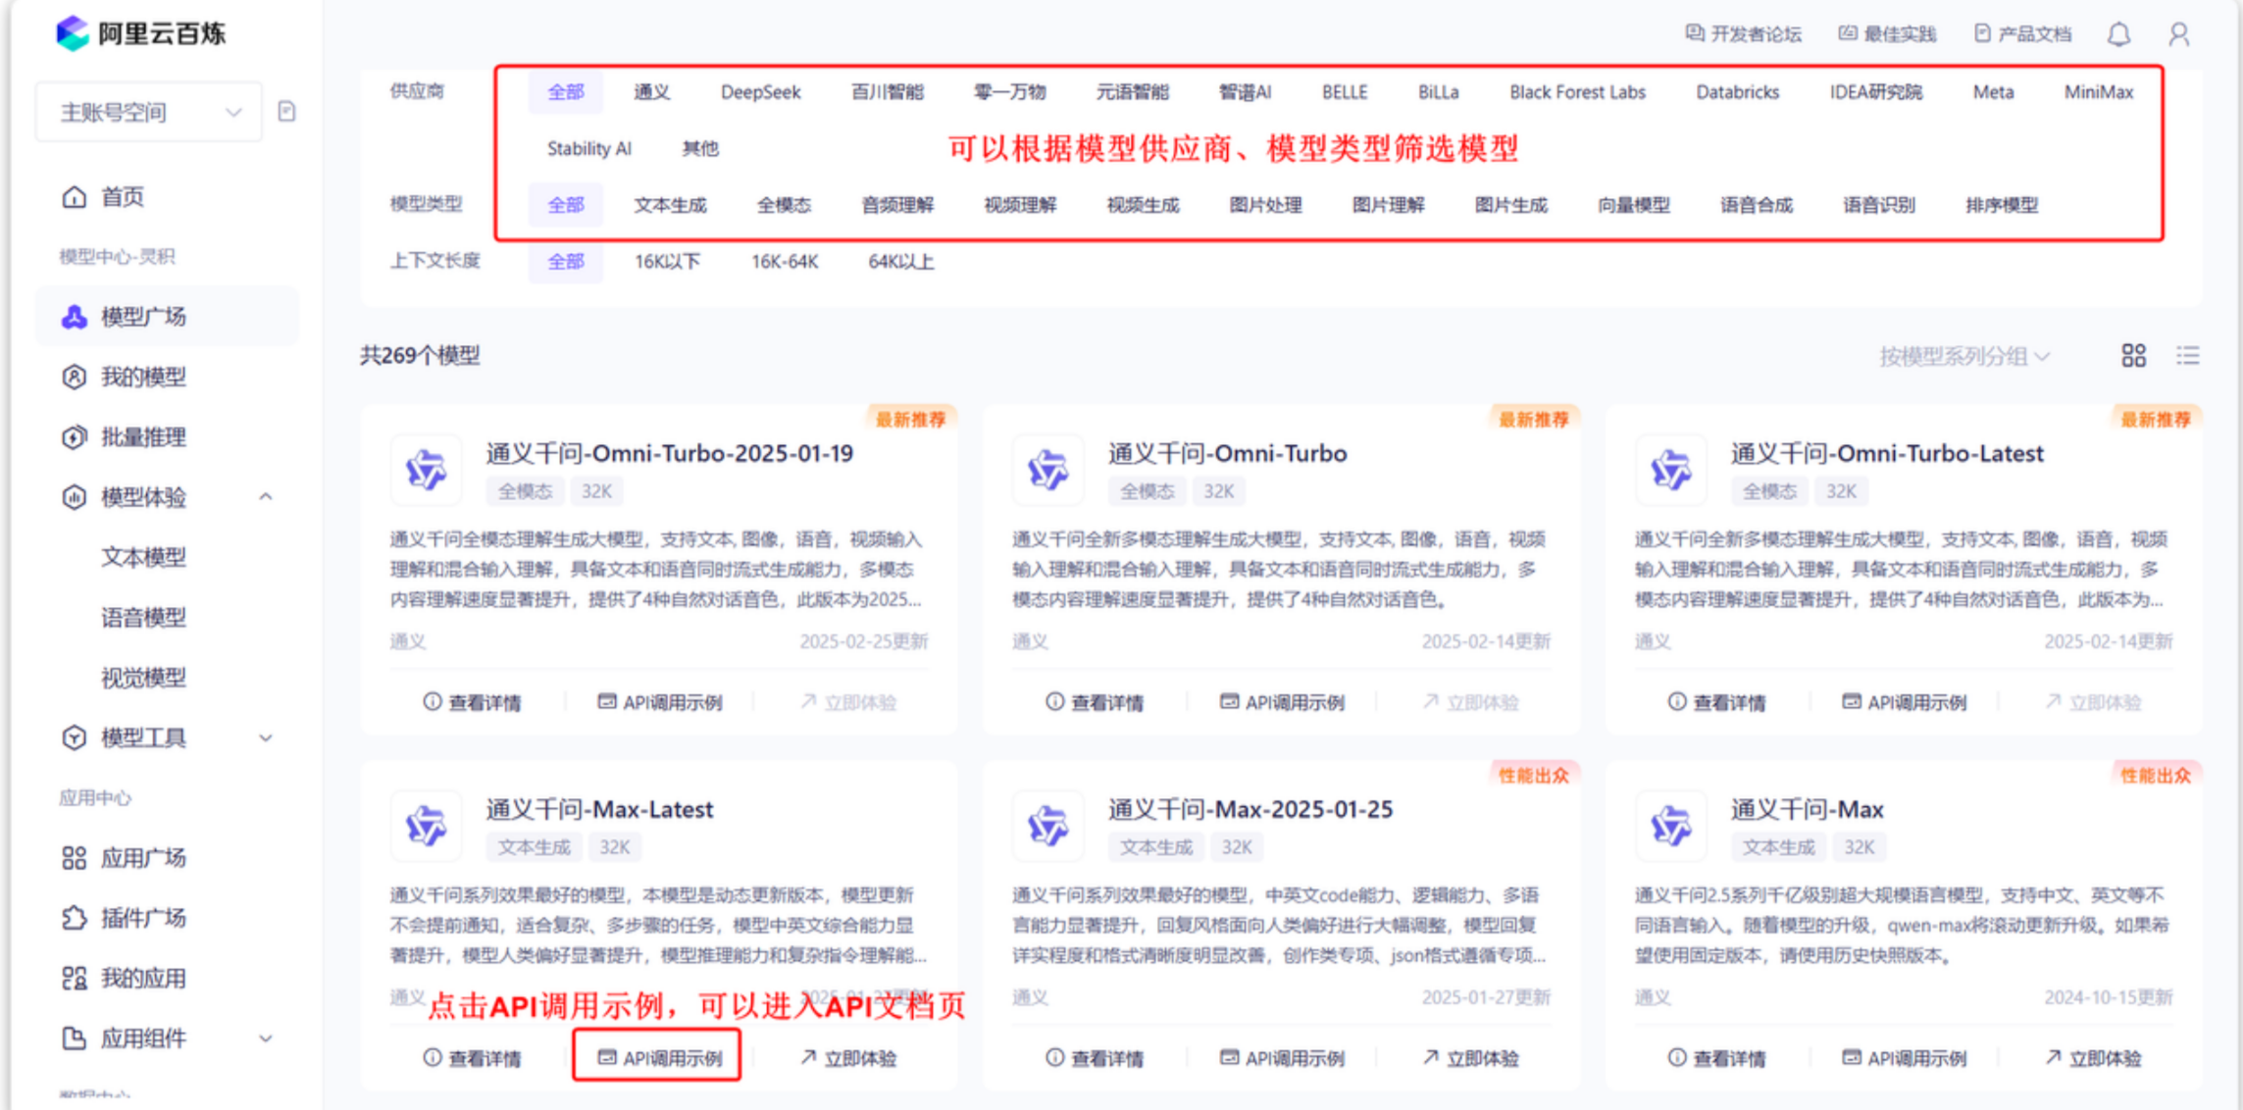Select 16K-64K context length filter
The width and height of the screenshot is (2243, 1110).
(x=785, y=262)
